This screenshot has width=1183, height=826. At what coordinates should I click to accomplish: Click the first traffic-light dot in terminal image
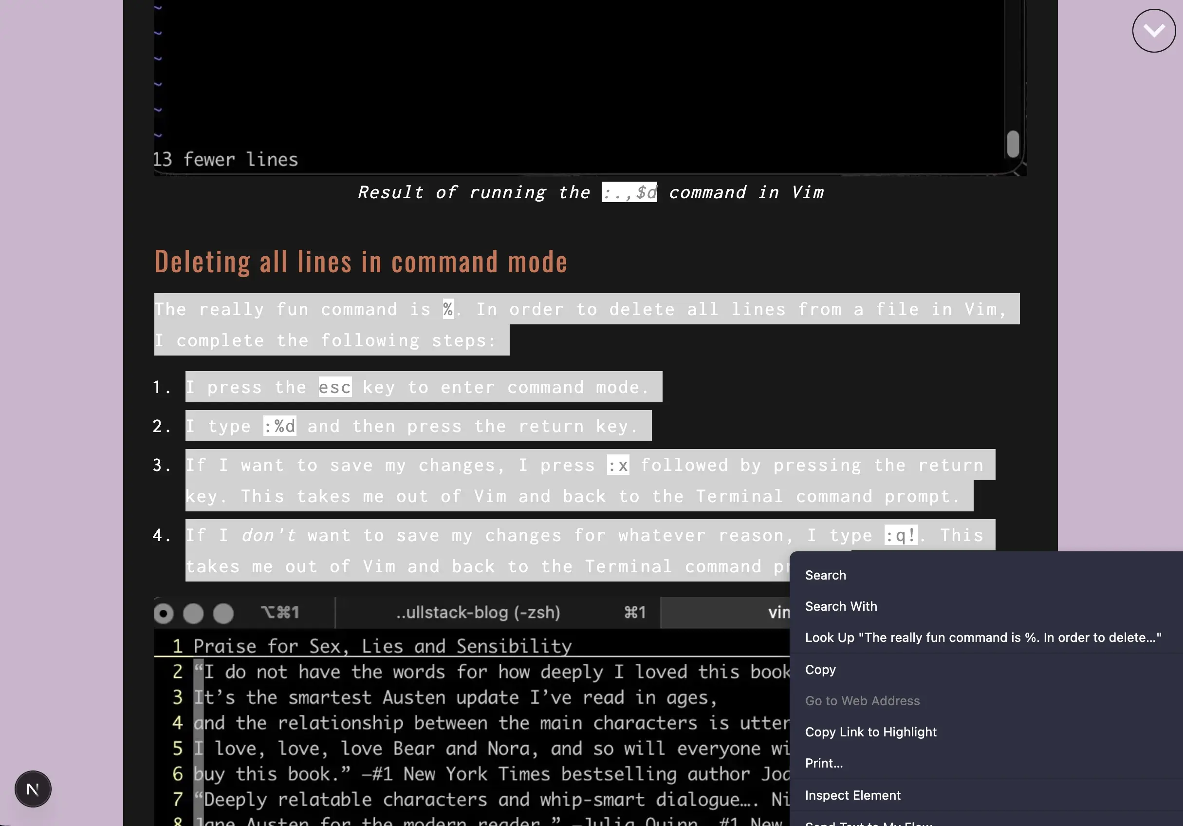164,614
